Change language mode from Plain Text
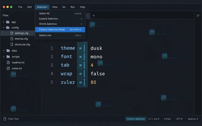Image resolution: width=202 pixels, height=126 pixels. point(14,119)
